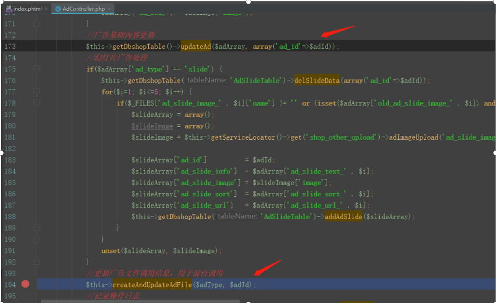
Task: Click the $_FILES variable on line 178
Action: click(x=141, y=103)
